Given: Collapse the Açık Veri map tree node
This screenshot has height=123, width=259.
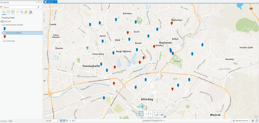Looking at the screenshot, I should [x=1, y=21].
